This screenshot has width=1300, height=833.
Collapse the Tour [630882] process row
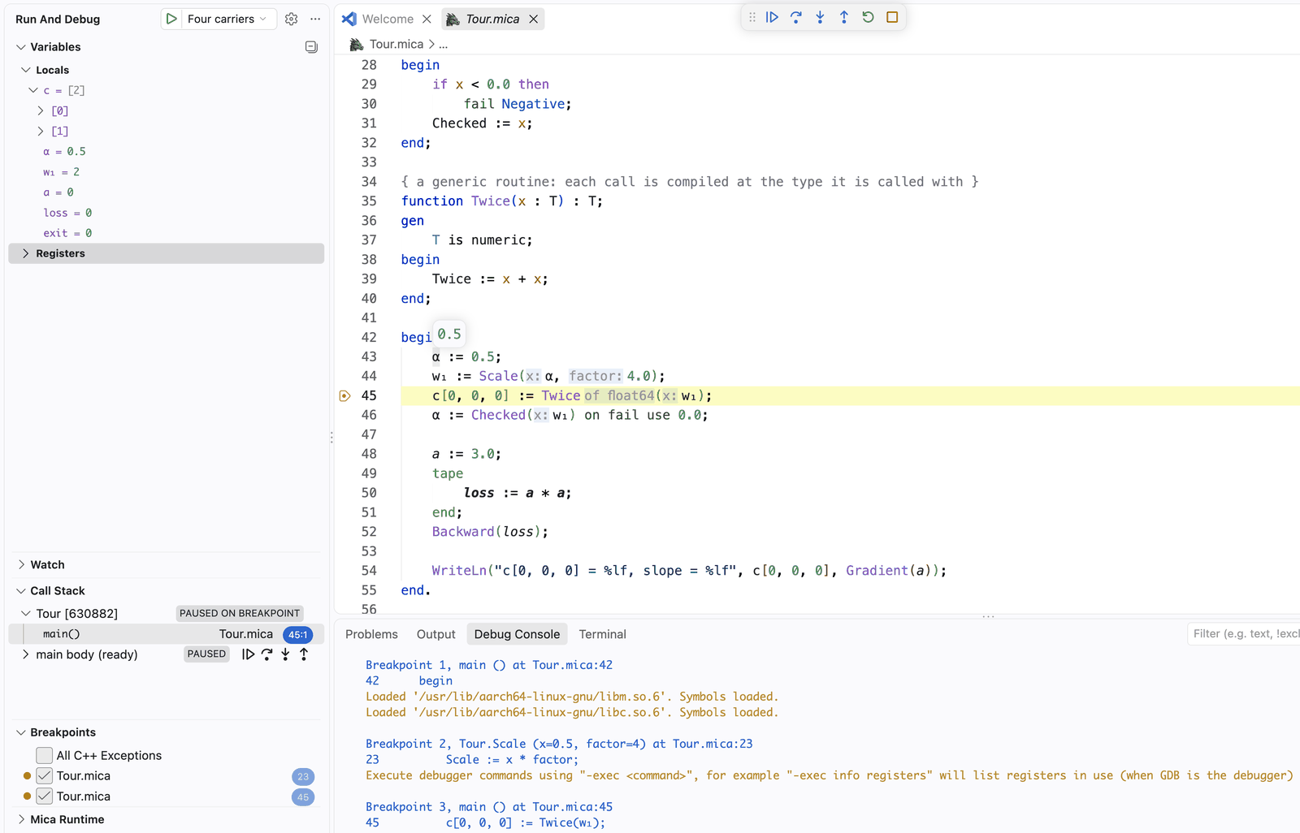[x=26, y=614]
